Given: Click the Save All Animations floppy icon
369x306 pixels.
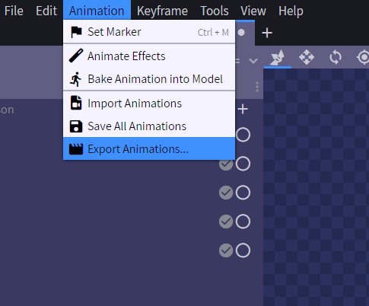Looking at the screenshot, I should click(x=76, y=126).
